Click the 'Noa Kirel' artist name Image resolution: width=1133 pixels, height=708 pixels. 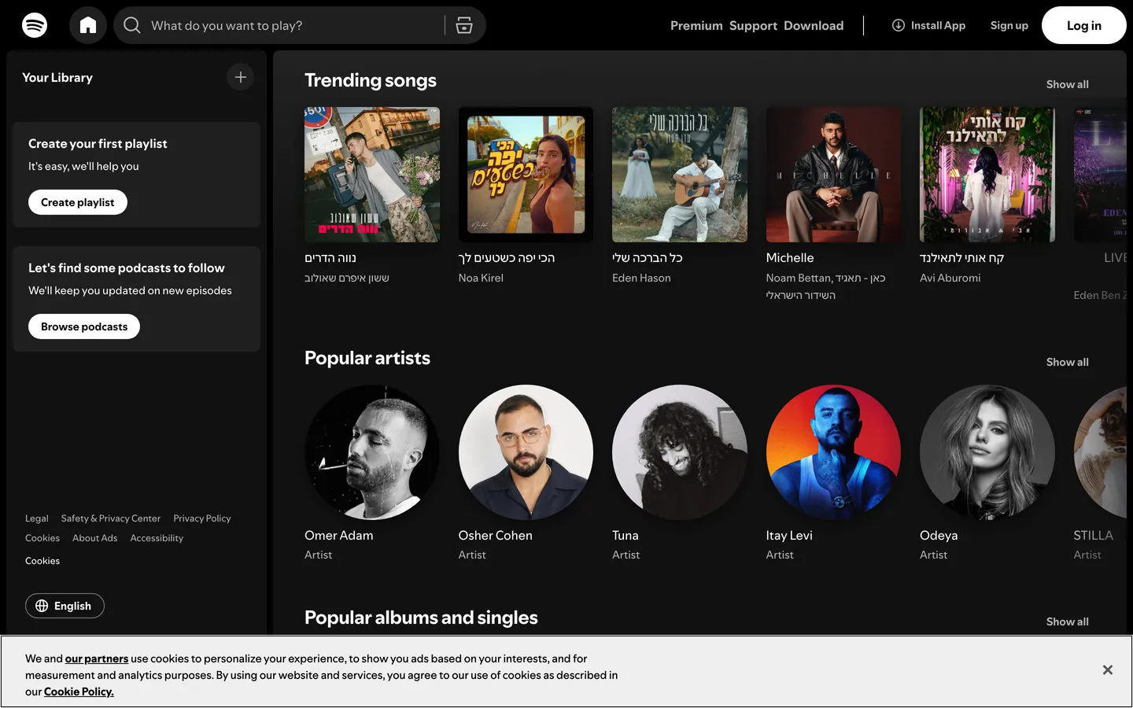pos(481,278)
